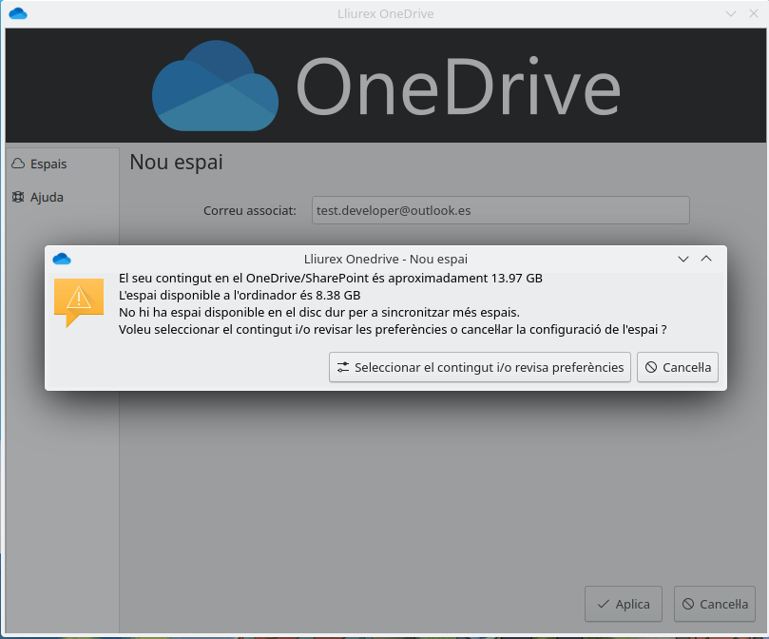Open the Espais section in the sidebar
Screen dimensions: 769x639
point(48,164)
